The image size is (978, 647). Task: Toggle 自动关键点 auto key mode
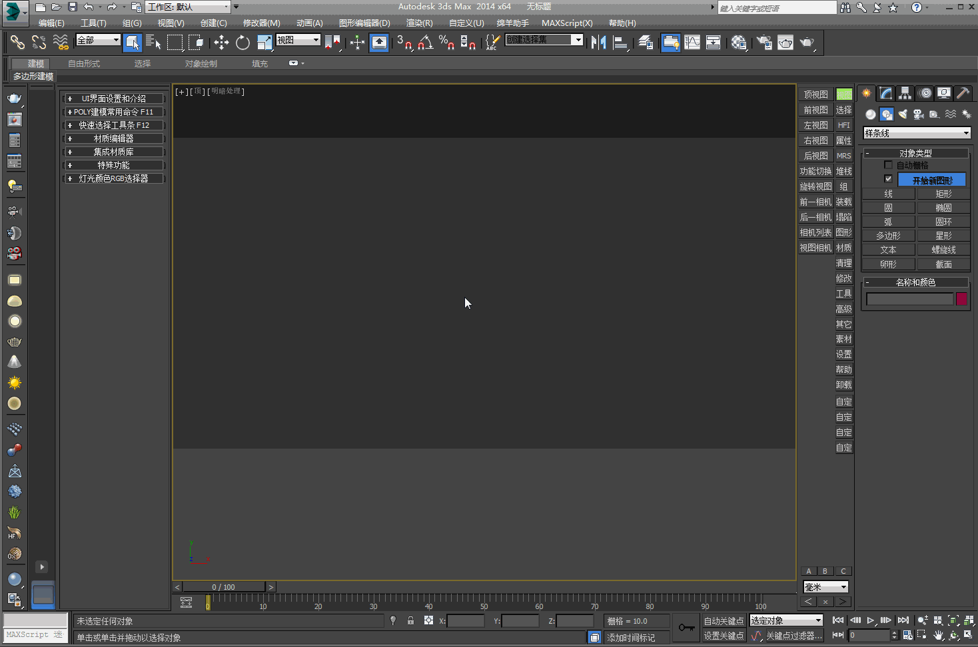pos(724,621)
